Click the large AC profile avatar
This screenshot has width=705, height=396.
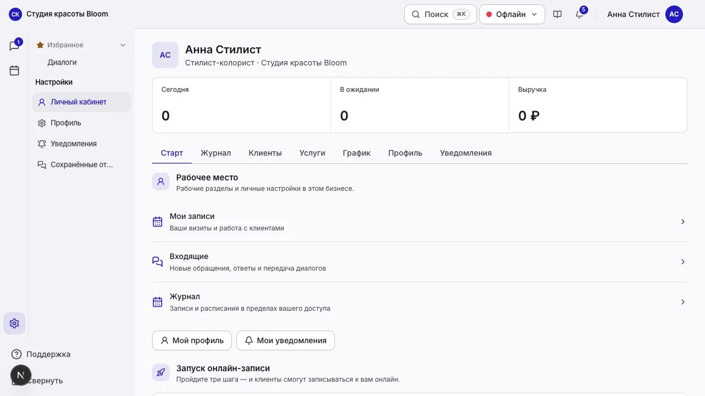pyautogui.click(x=165, y=55)
